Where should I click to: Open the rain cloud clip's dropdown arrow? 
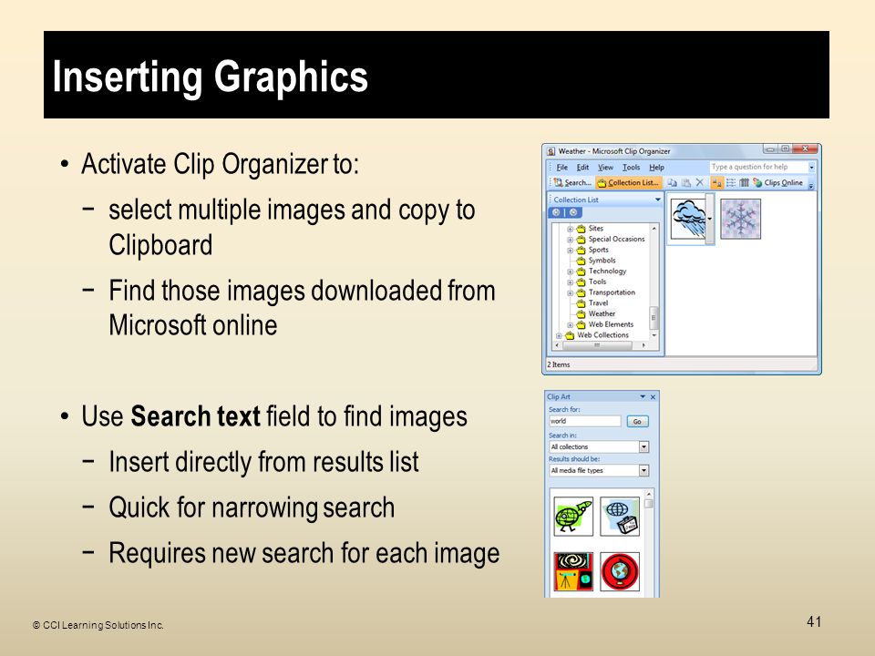point(710,219)
